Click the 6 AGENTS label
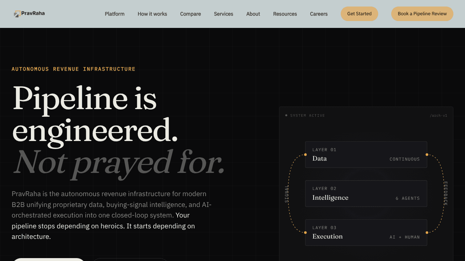Image resolution: width=465 pixels, height=261 pixels. 408,198
